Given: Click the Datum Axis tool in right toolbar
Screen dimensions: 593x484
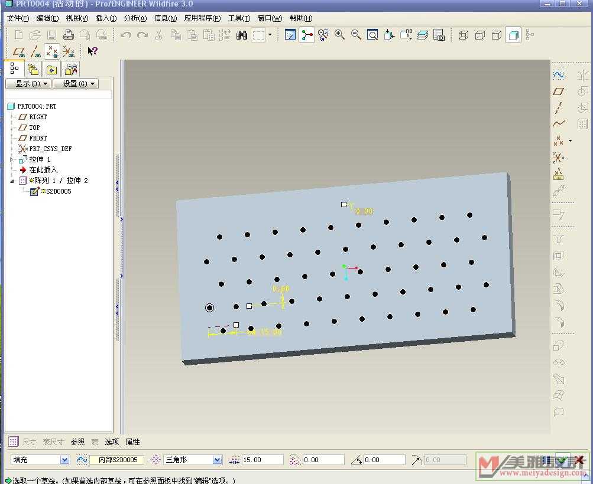Looking at the screenshot, I should tap(559, 108).
